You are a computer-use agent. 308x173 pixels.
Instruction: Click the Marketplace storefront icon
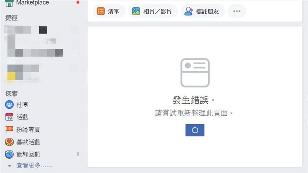(9, 3)
